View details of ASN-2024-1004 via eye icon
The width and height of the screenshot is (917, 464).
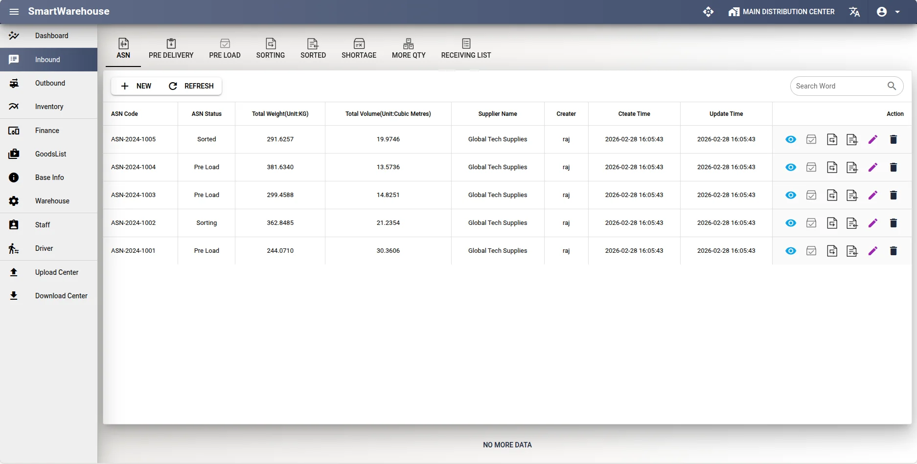(791, 168)
